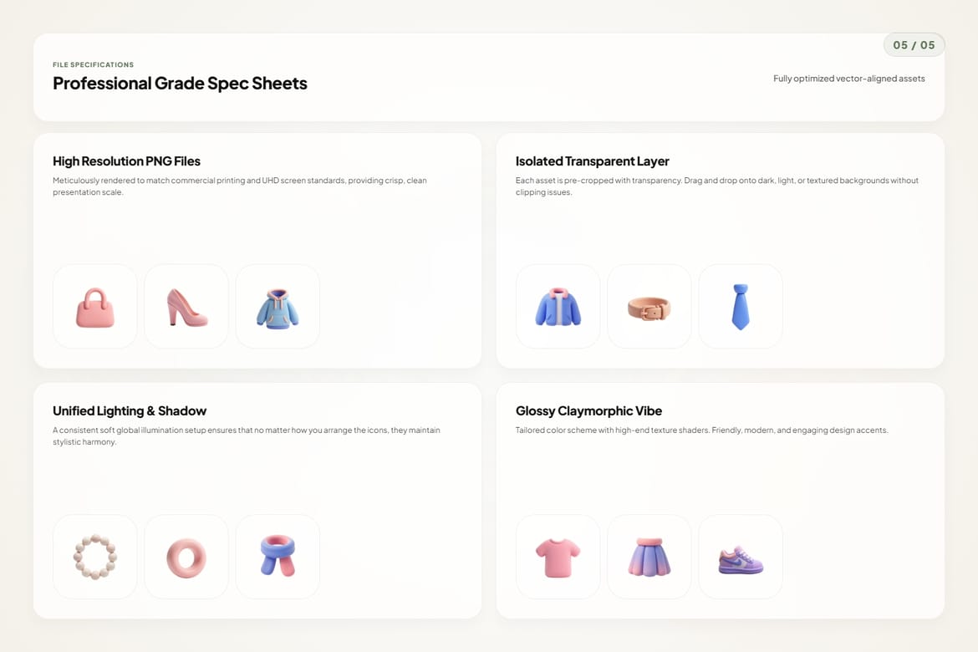Select the Glossy Claymorphic Vibe title

coord(588,410)
